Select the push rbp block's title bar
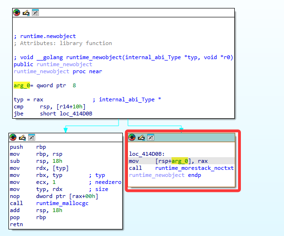This screenshot has width=284, height=236. pyautogui.click(x=66, y=137)
